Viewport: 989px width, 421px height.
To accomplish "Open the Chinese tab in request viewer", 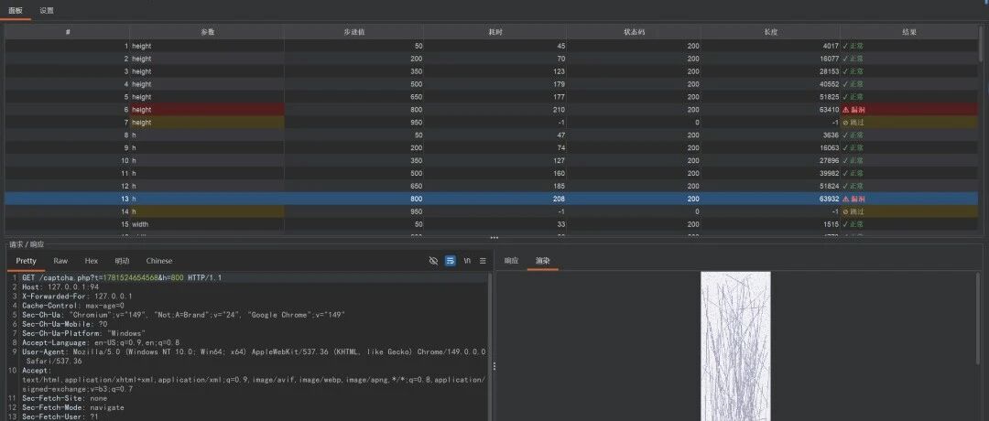I will tap(159, 261).
